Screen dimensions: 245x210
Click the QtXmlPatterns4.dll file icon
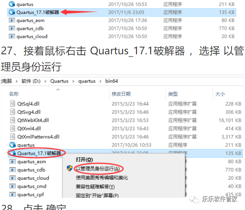13,137
